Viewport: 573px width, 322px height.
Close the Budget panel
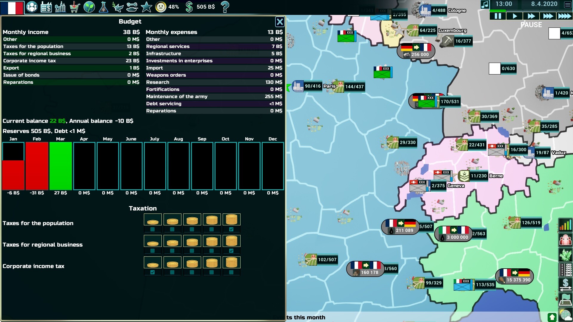pos(280,22)
